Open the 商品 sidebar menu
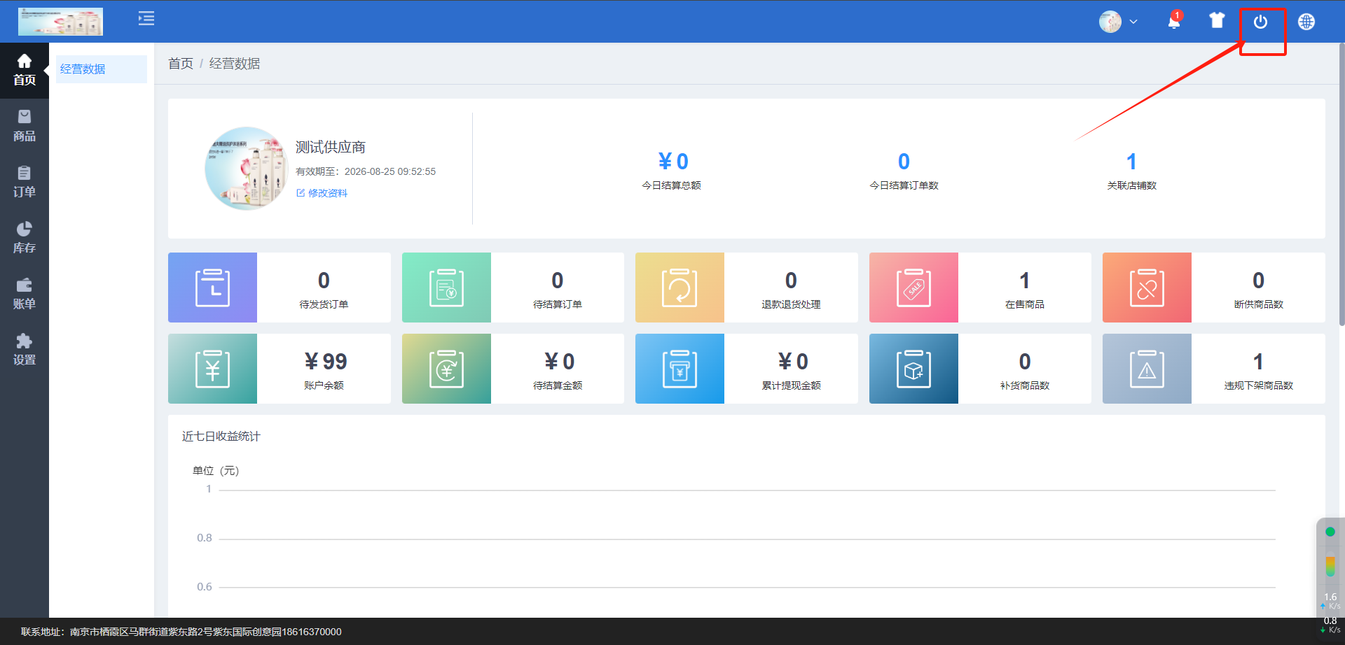Screen dimensions: 1345x645 (x=25, y=126)
